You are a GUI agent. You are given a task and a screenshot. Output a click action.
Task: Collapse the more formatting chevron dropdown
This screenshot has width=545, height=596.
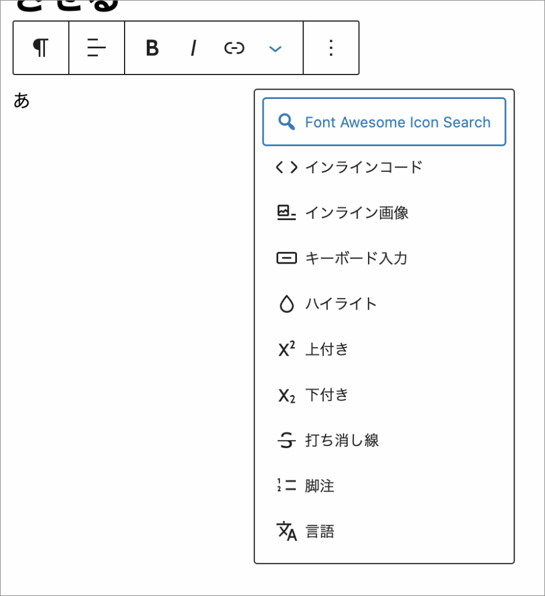pos(275,49)
